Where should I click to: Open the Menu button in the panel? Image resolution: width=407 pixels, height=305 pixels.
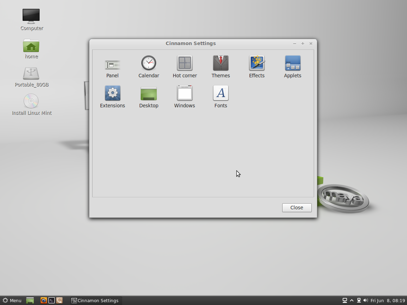click(12, 300)
